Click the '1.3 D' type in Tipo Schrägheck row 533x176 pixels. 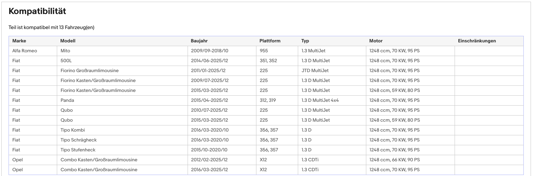[306, 140]
